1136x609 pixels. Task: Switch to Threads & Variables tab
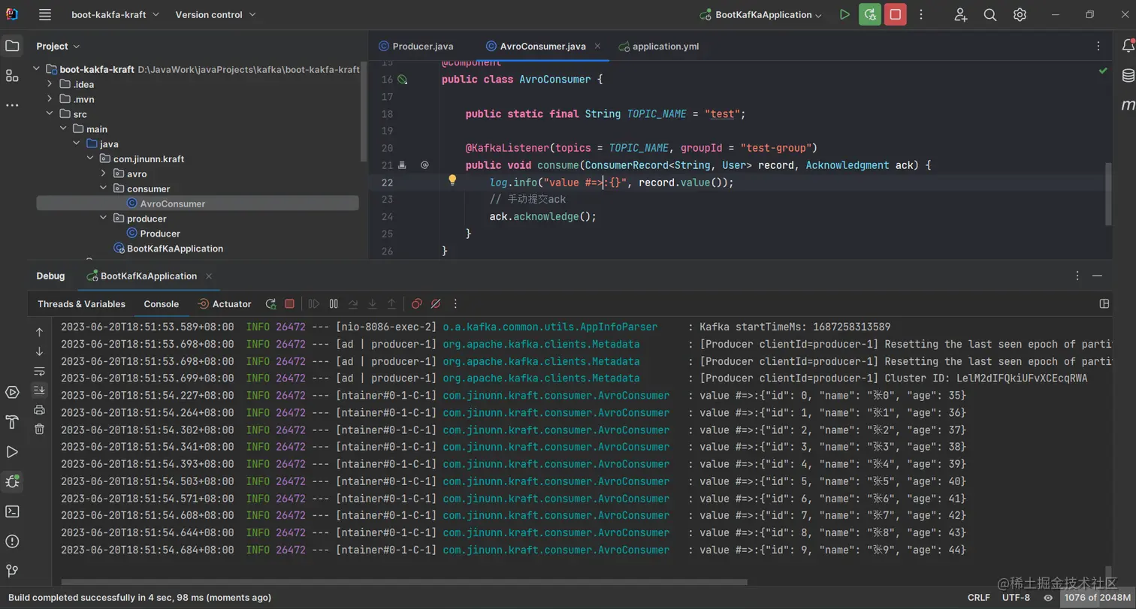coord(81,303)
